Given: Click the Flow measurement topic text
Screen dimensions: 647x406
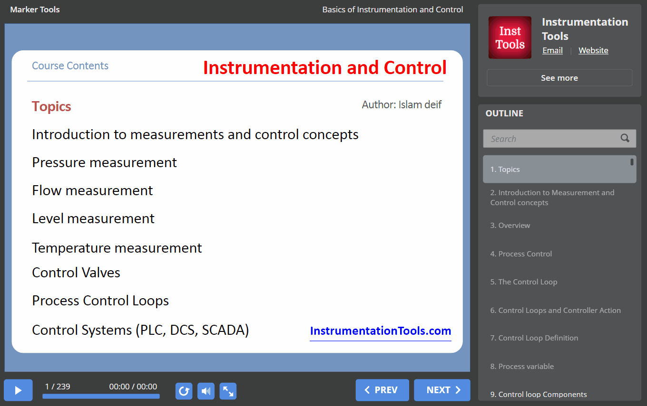Looking at the screenshot, I should pyautogui.click(x=92, y=190).
